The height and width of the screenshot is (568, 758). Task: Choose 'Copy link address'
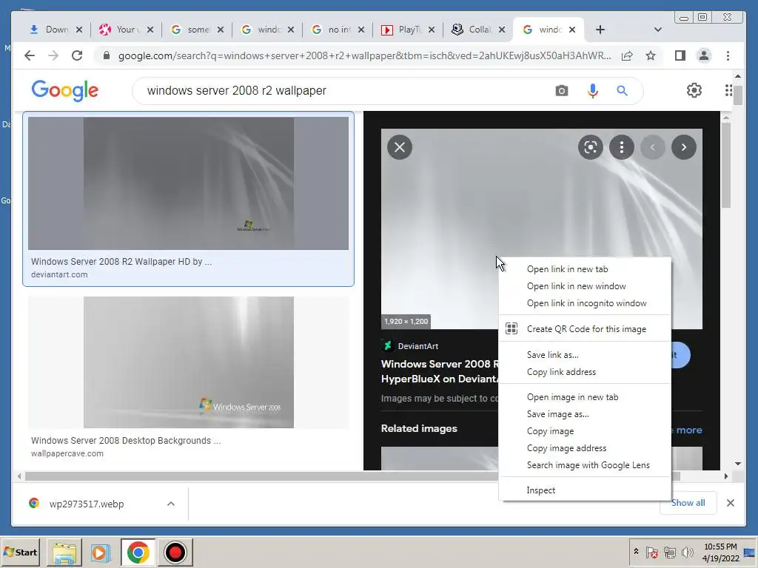click(585, 372)
